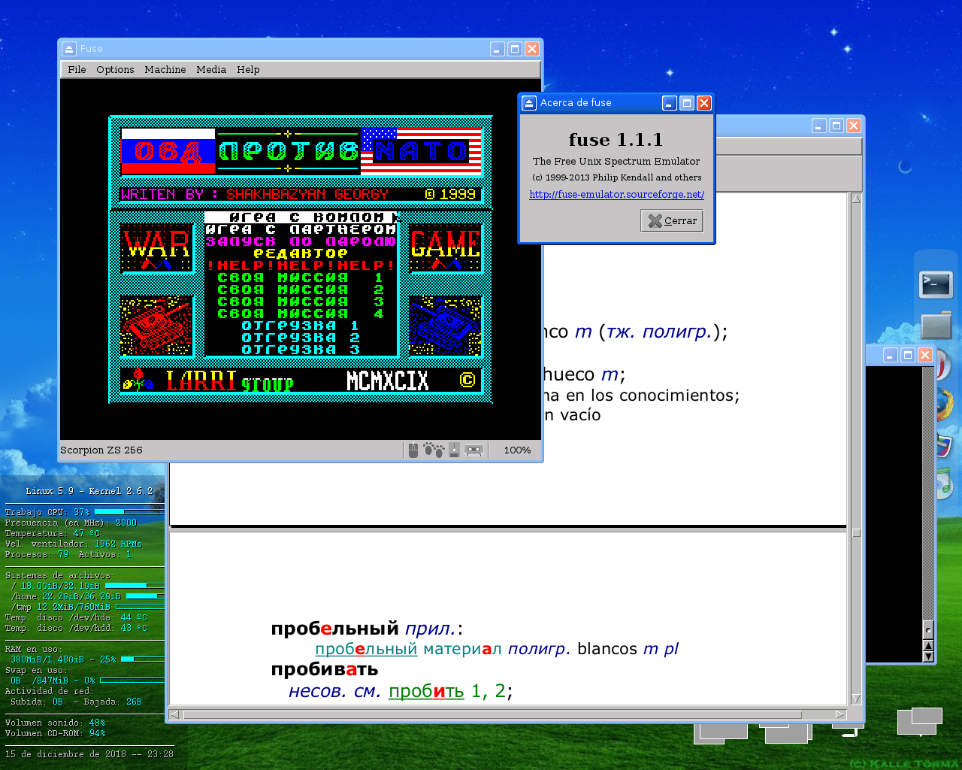Click the cassette tape status icon in Fuse
The image size is (962, 770).
coord(473,450)
